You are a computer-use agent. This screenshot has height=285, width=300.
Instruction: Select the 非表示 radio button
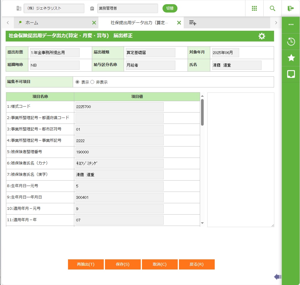click(92, 82)
